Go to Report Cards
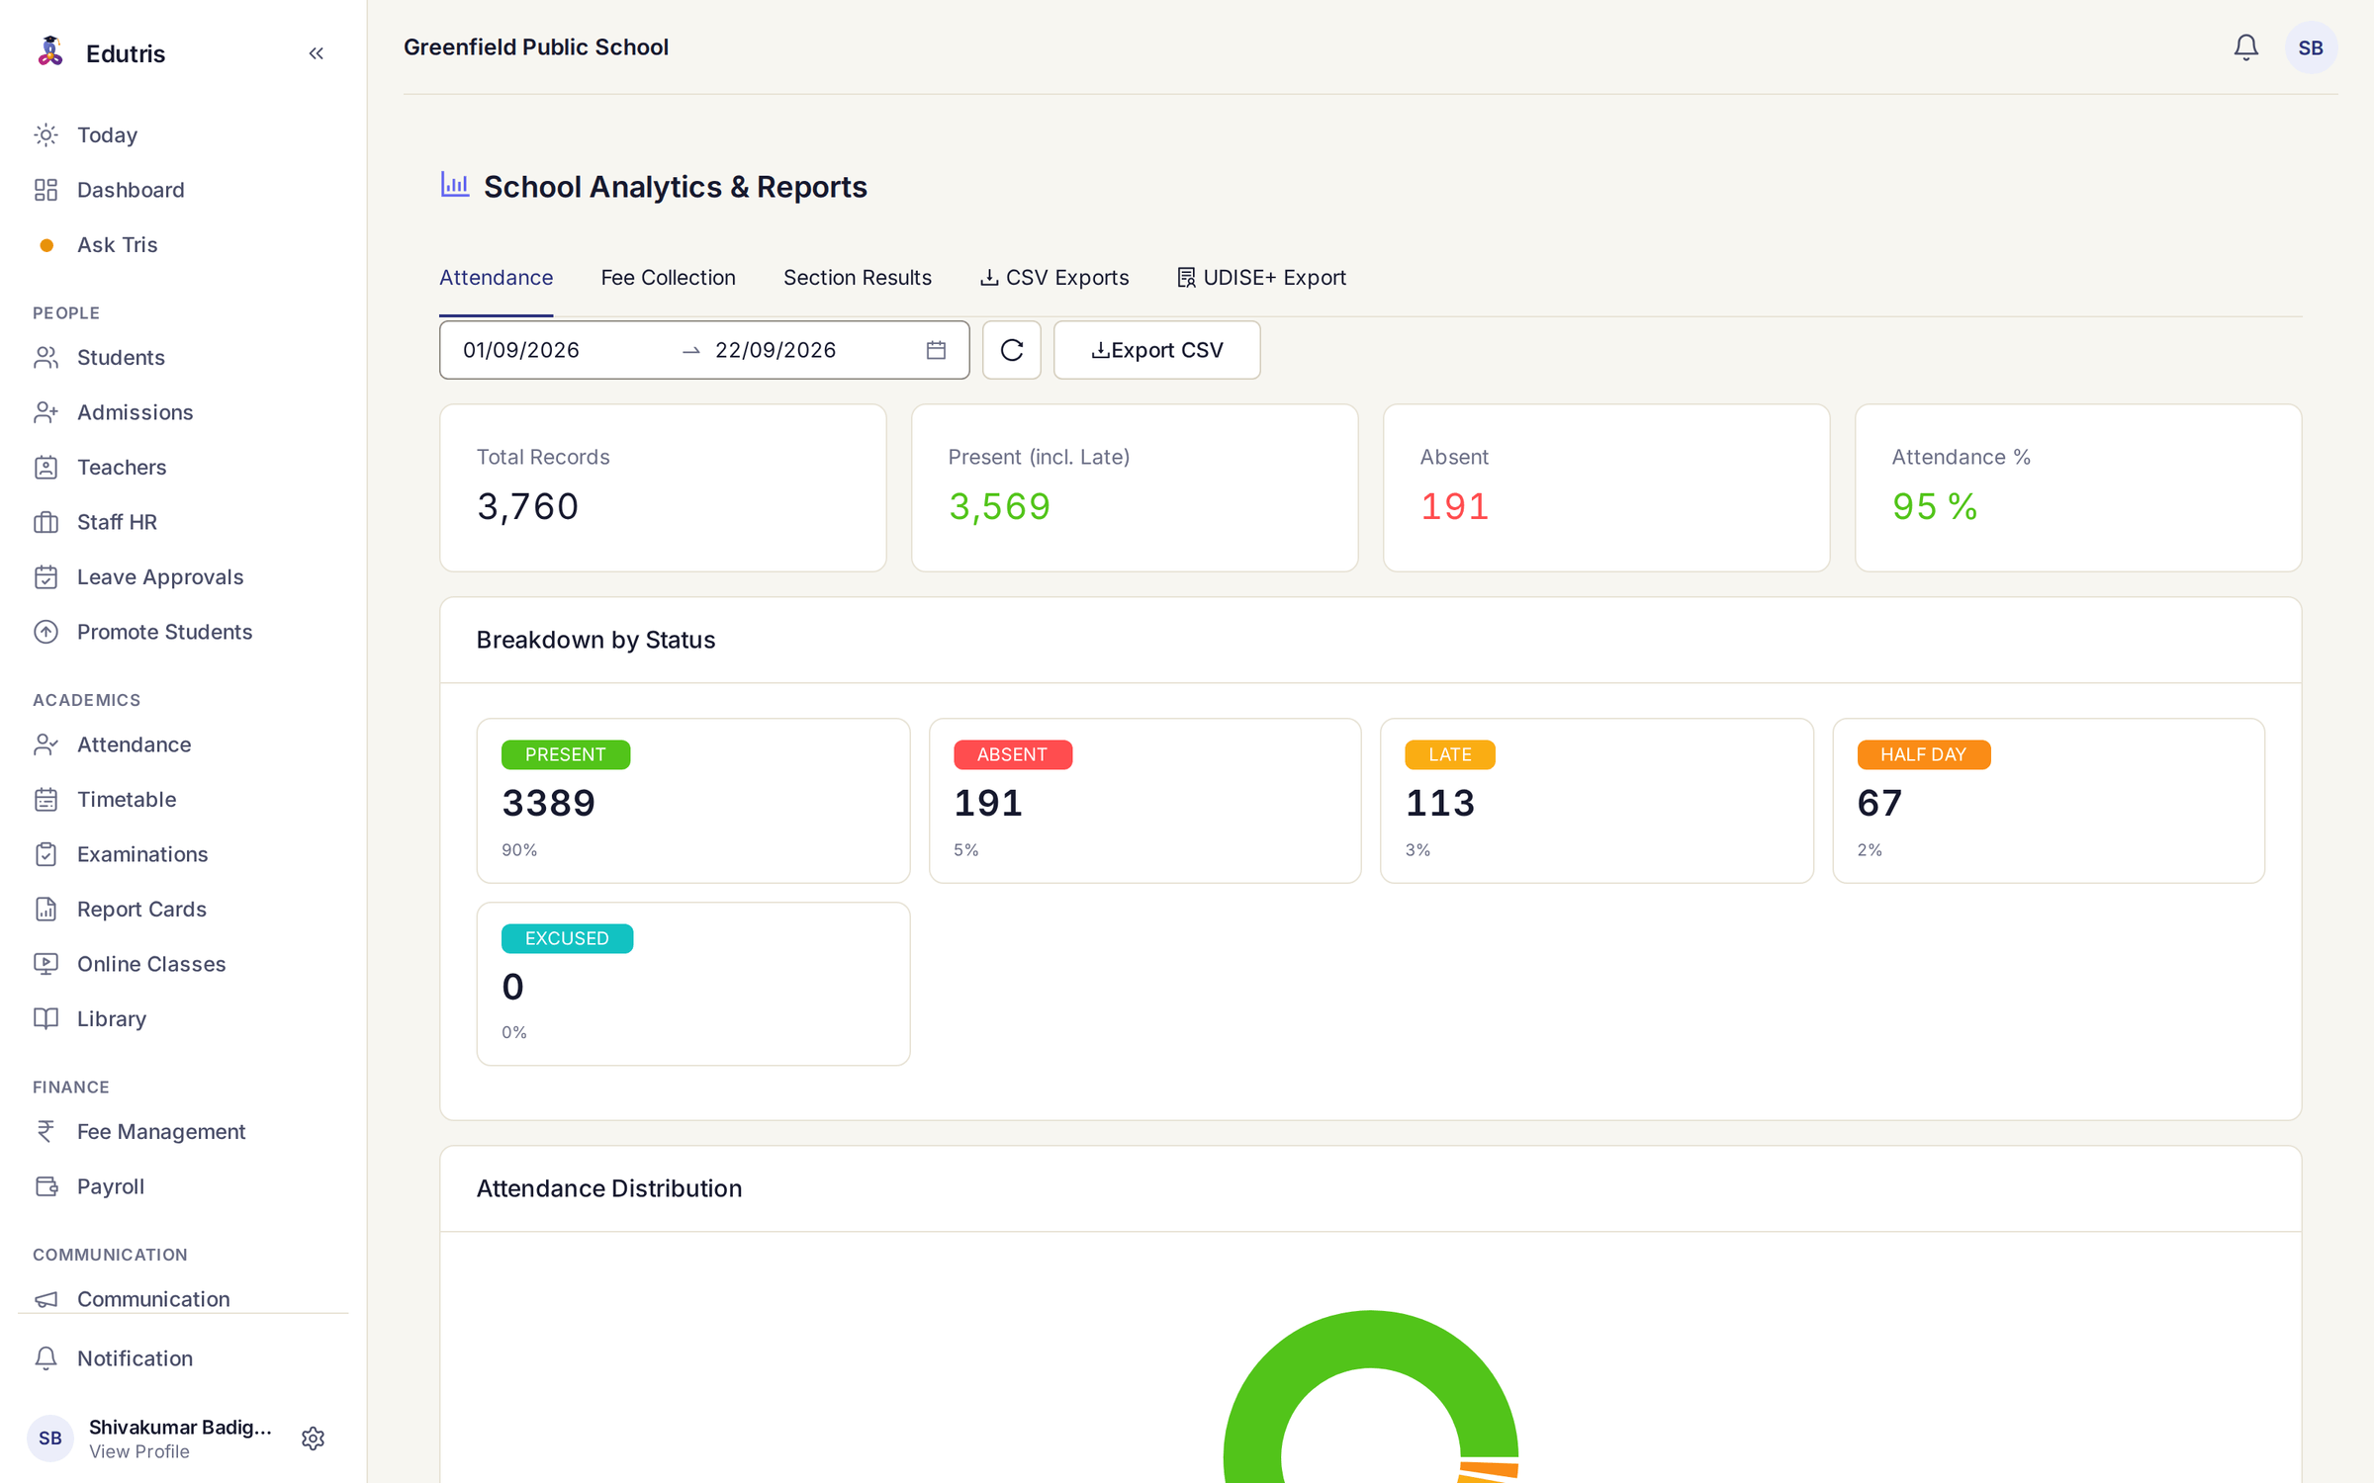 coord(183,909)
